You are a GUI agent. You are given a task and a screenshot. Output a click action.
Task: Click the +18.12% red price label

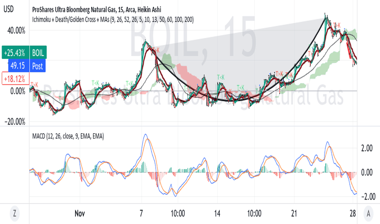pyautogui.click(x=15, y=79)
